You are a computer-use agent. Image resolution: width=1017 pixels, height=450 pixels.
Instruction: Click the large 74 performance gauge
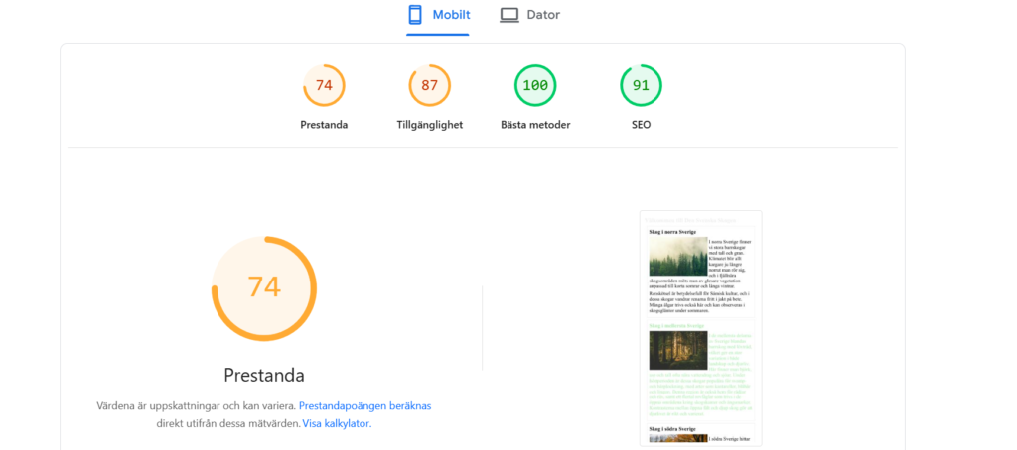coord(264,287)
